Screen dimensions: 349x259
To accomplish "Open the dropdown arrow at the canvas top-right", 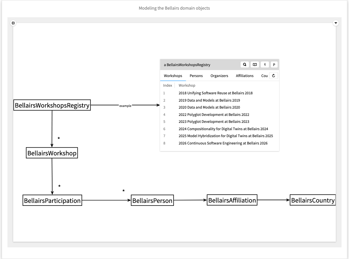I will click(x=336, y=23).
